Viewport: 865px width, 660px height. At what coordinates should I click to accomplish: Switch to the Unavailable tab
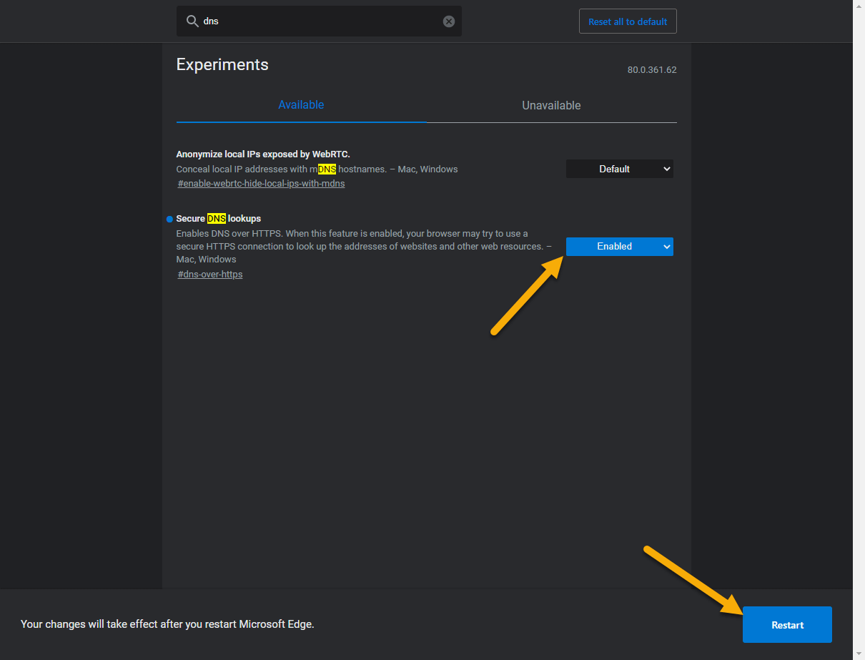(550, 105)
